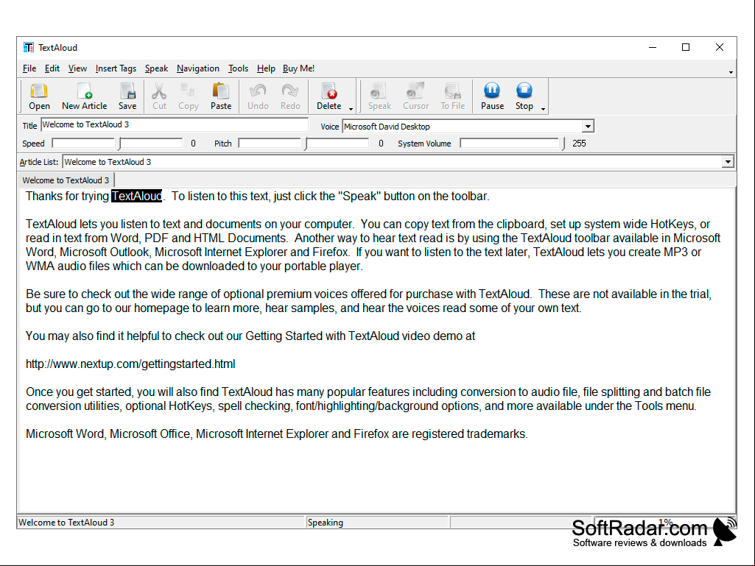This screenshot has height=566, width=755.
Task: Click the Save toolbar icon
Action: [x=127, y=96]
